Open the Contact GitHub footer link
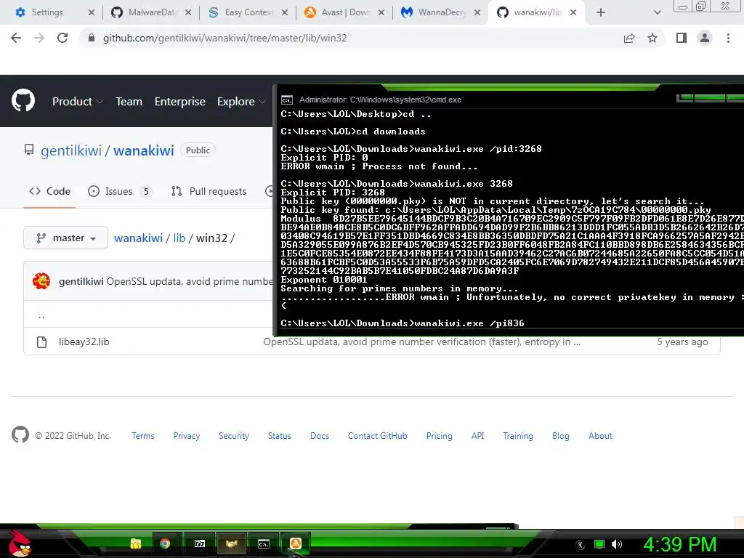The height and width of the screenshot is (558, 744). click(378, 436)
